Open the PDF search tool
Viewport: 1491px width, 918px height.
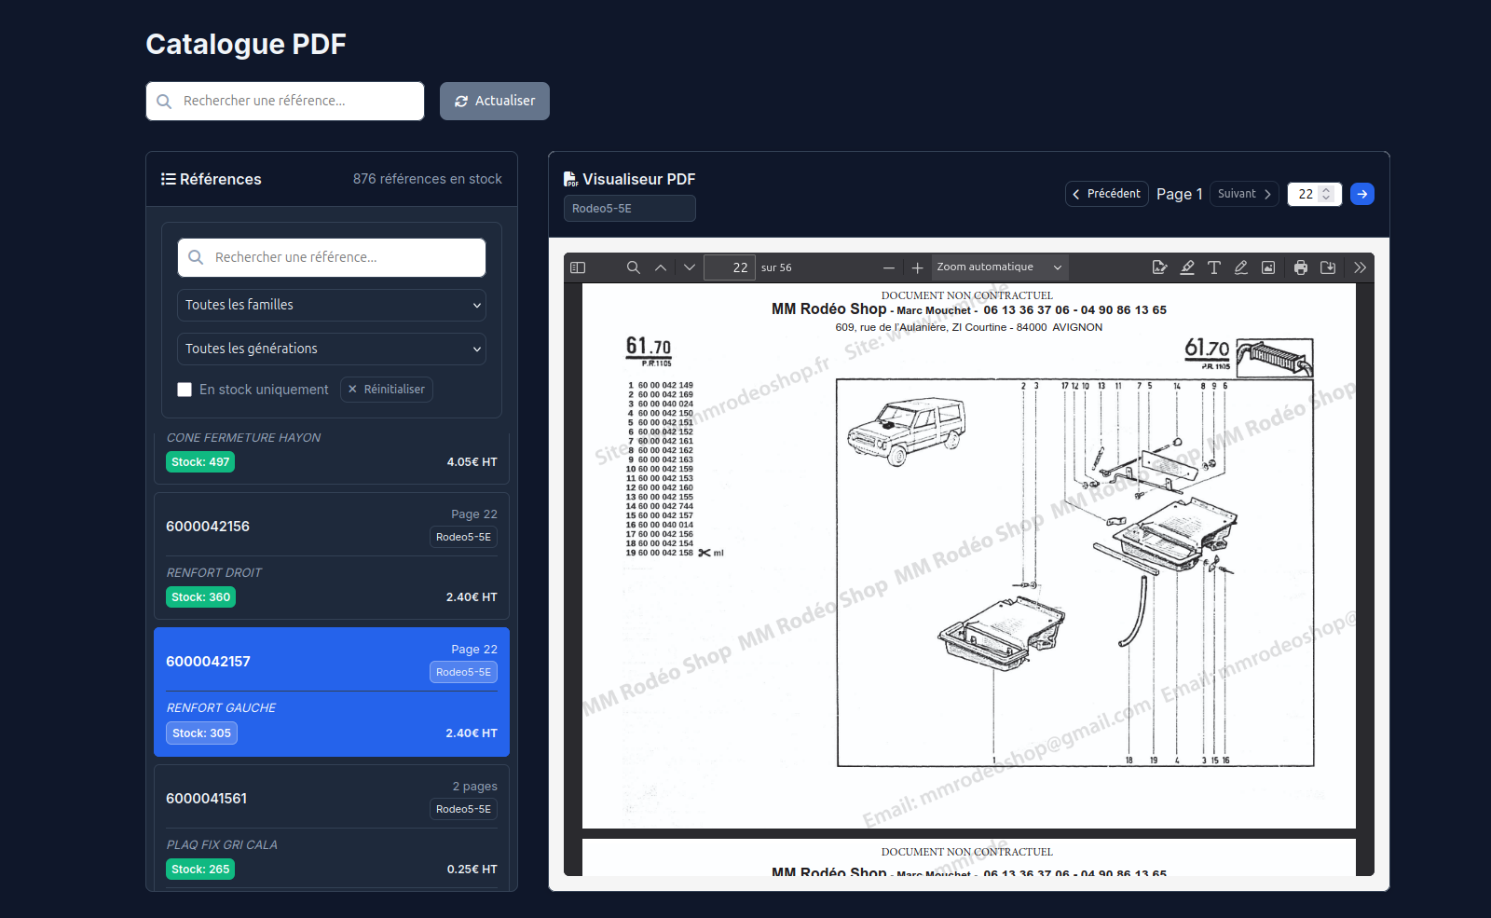point(634,267)
